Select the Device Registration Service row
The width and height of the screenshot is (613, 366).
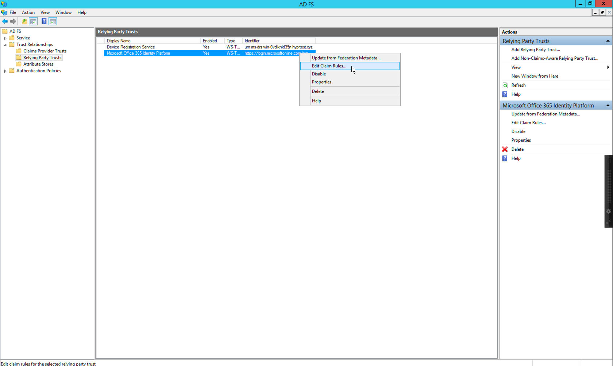210,47
